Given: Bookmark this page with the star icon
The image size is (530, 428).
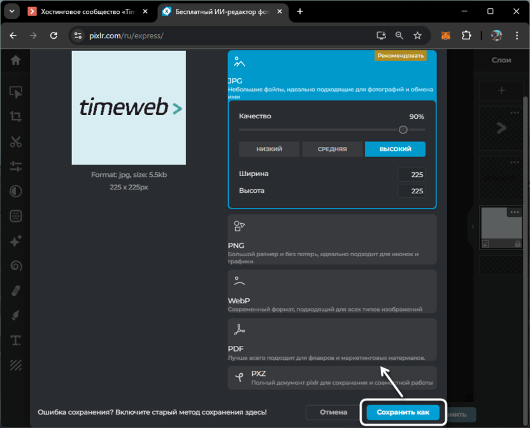Looking at the screenshot, I should (417, 36).
